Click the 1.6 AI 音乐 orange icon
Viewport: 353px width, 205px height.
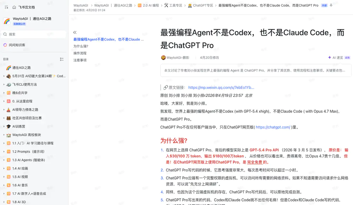(8, 185)
